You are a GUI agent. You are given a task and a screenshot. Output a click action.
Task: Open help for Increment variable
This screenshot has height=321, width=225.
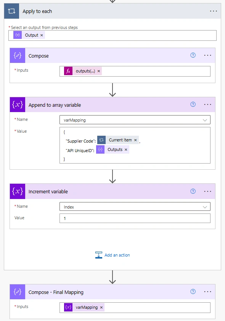coord(193,191)
